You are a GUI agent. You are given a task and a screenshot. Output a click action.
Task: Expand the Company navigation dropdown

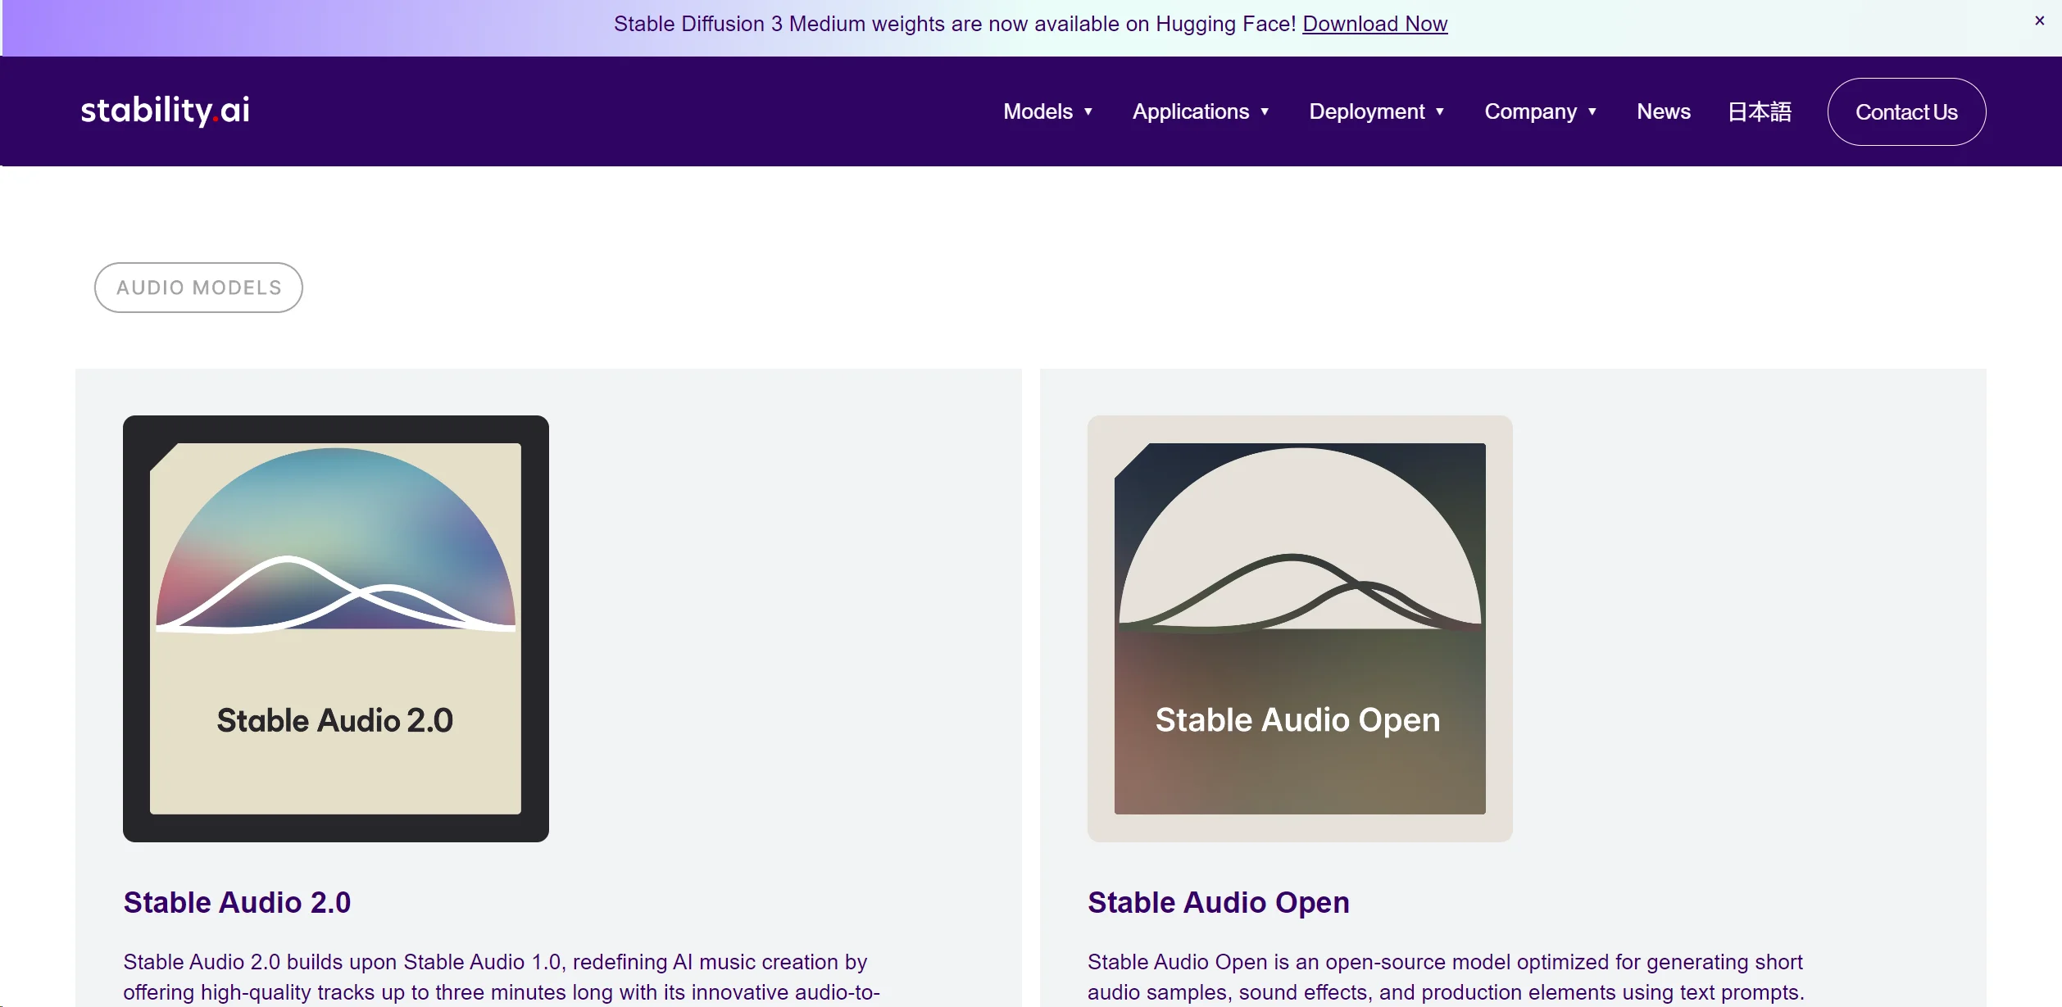coord(1540,111)
